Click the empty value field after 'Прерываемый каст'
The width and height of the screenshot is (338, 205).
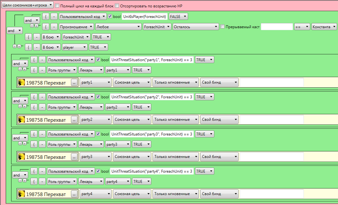[277, 27]
